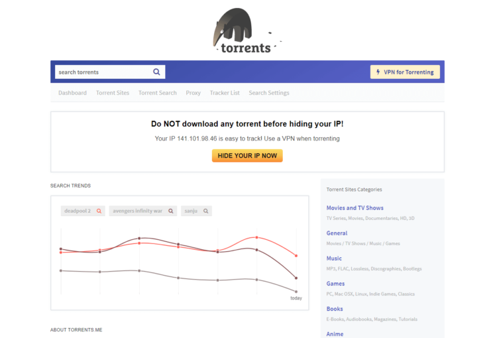Click the ABOUT TORRENTS.ME heading

[76, 330]
